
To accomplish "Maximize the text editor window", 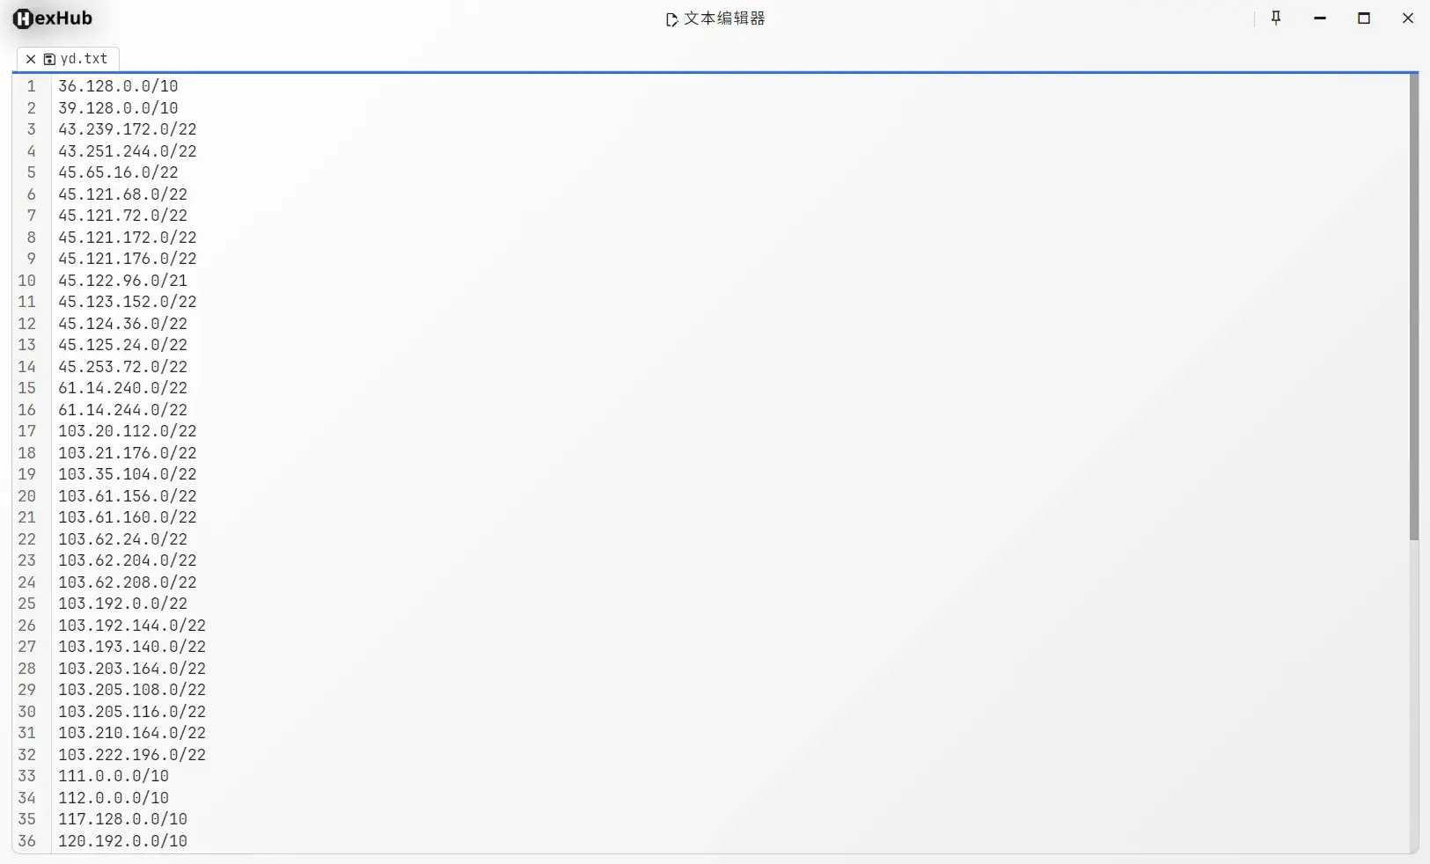I will click(x=1364, y=18).
